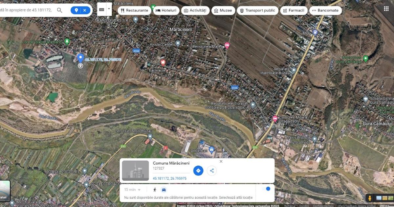Click the Transport public filter icon
The height and width of the screenshot is (207, 394).
(242, 10)
